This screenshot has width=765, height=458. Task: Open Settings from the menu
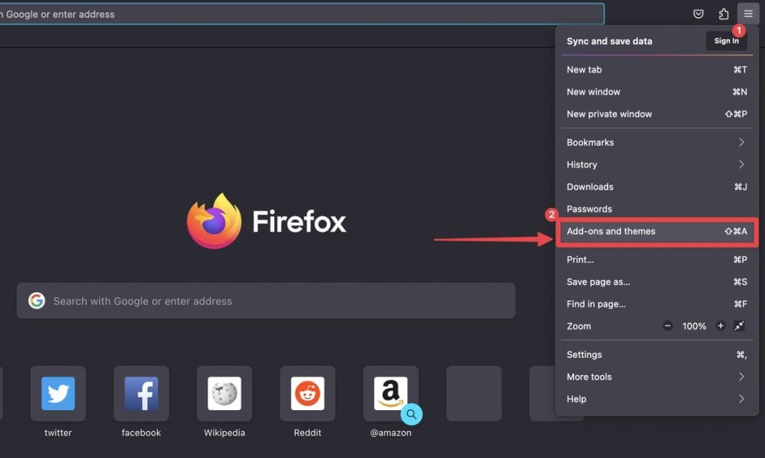click(x=657, y=355)
